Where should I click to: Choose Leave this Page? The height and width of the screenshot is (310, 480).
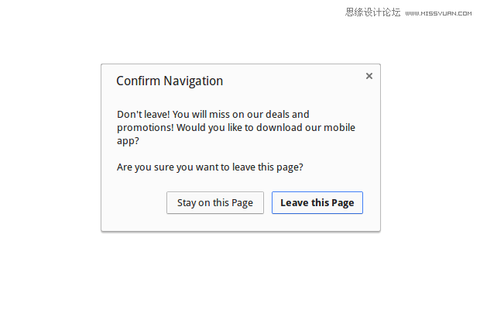pos(317,203)
